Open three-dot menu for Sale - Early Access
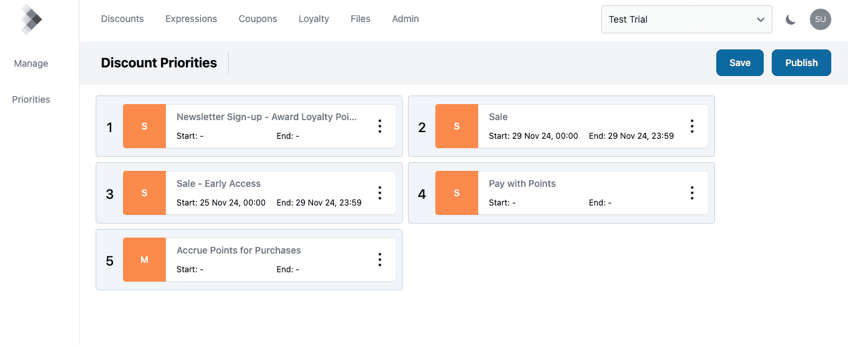This screenshot has width=848, height=345. click(380, 193)
